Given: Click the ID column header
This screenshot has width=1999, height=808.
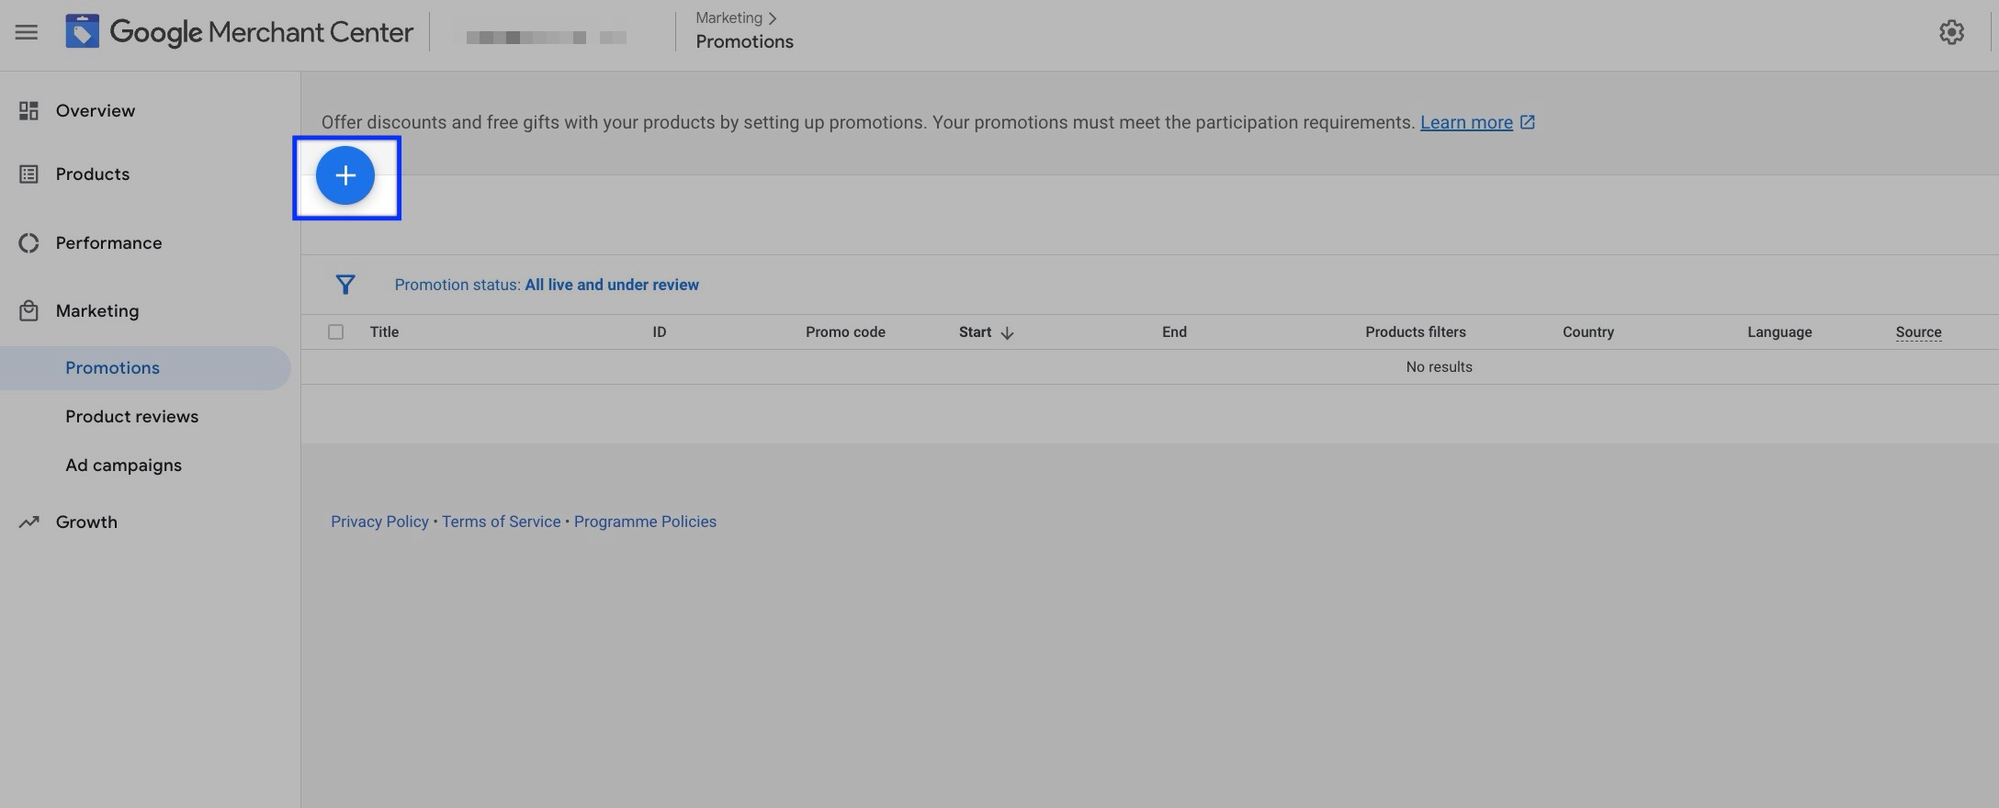Looking at the screenshot, I should (x=660, y=332).
